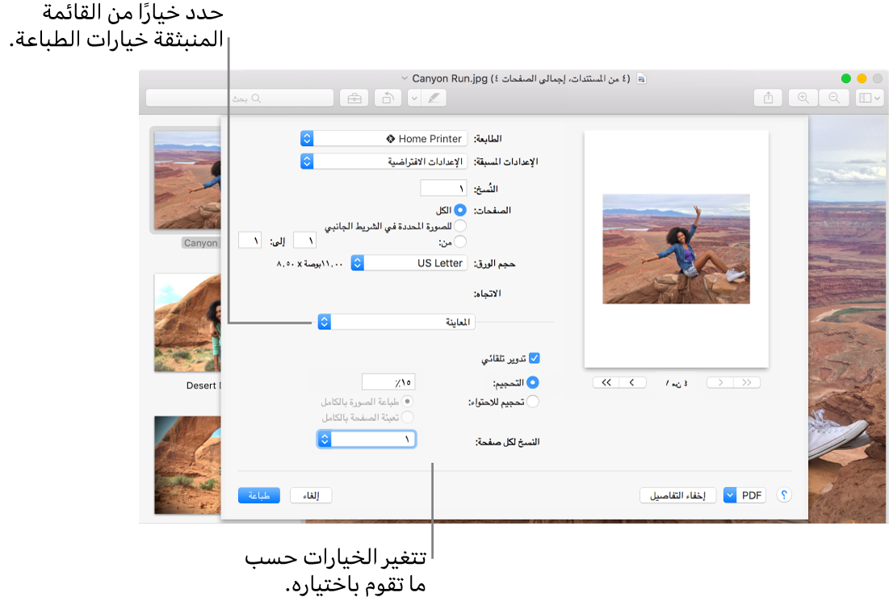Viewport: 889px width, 601px height.
Task: Click the Zoom In magnifier icon
Action: [803, 98]
